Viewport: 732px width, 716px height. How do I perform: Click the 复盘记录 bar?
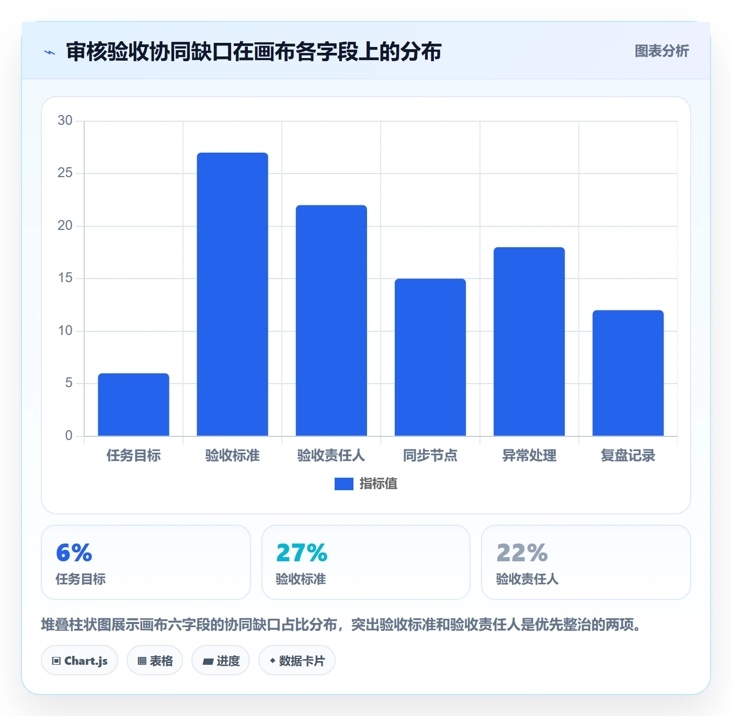628,373
